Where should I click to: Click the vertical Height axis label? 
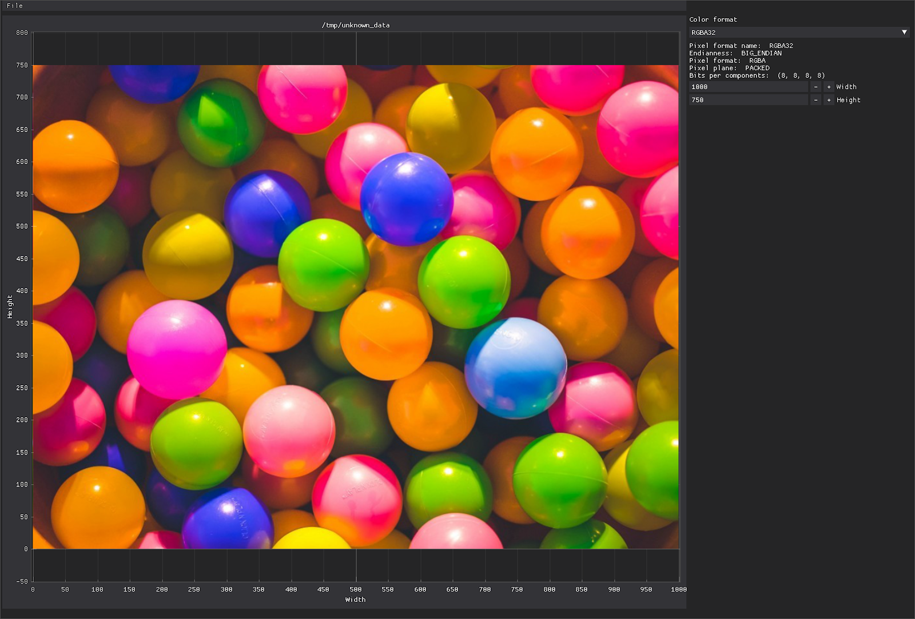point(10,307)
